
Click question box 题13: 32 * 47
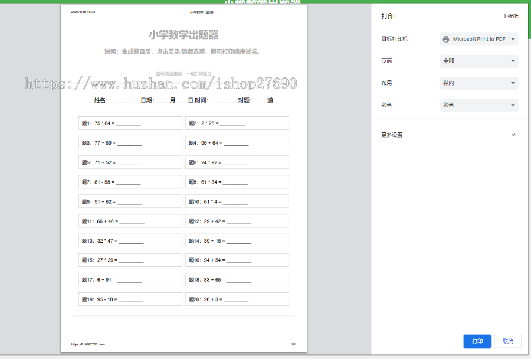pos(130,241)
